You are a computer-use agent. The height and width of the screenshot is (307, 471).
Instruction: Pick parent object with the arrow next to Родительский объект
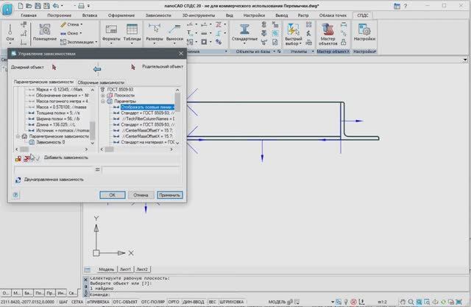[133, 67]
